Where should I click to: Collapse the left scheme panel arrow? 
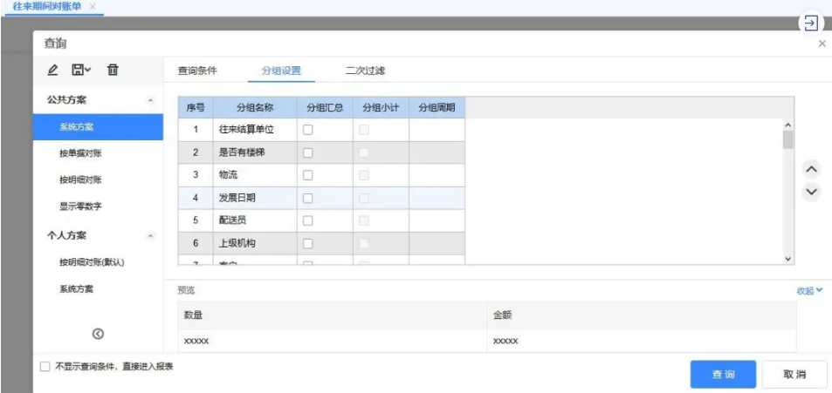[x=98, y=333]
